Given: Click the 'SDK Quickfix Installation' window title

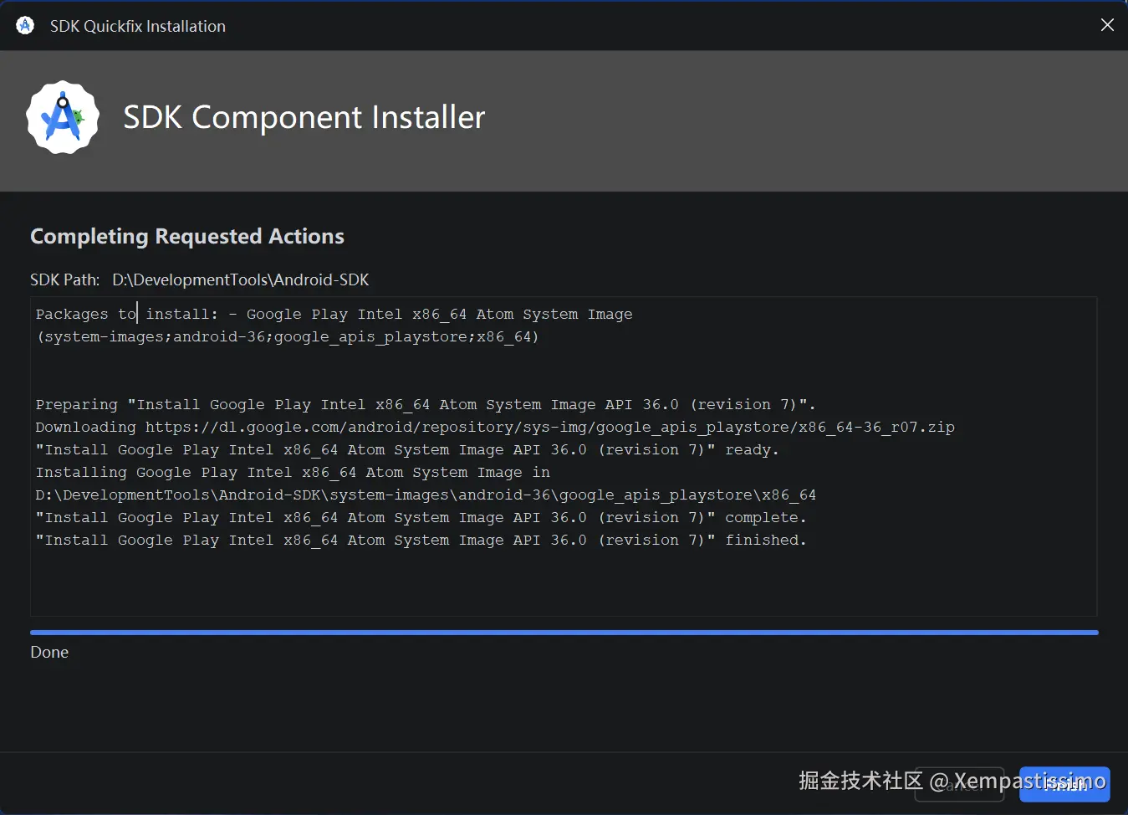Looking at the screenshot, I should (137, 26).
